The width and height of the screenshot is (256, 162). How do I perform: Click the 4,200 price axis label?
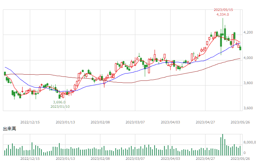[x=248, y=32]
